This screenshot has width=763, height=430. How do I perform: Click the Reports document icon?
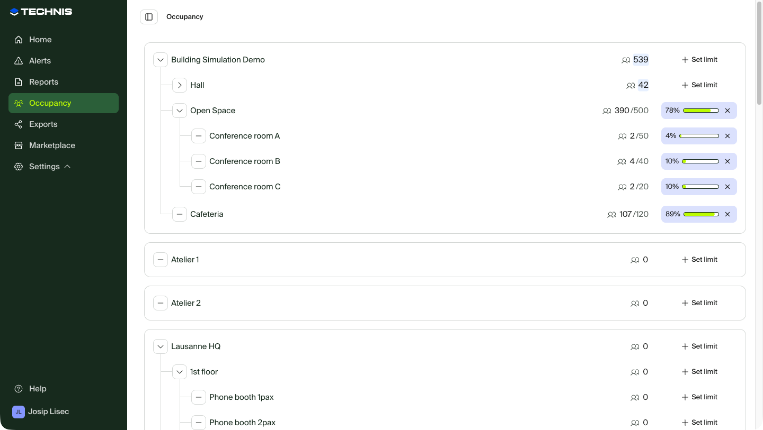tap(19, 82)
